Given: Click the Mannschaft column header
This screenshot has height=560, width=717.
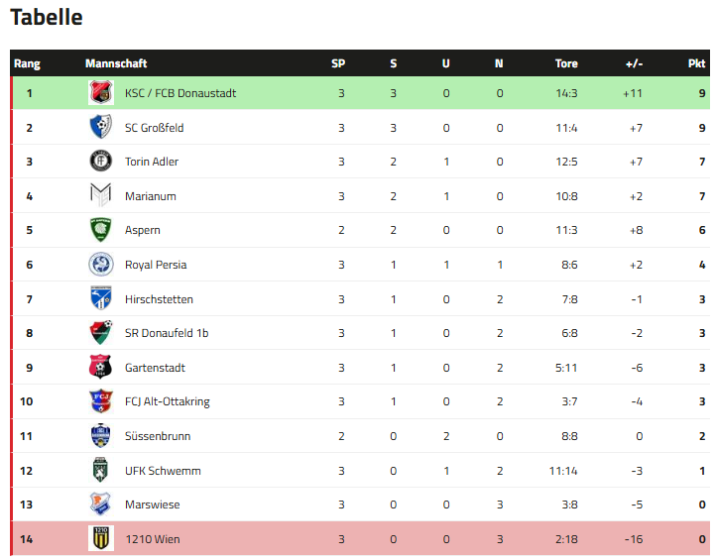Looking at the screenshot, I should coord(116,63).
